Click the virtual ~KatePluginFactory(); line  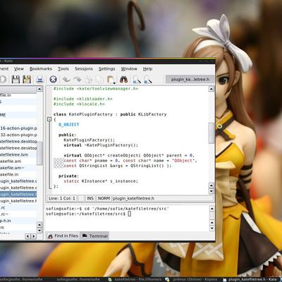coord(101,145)
